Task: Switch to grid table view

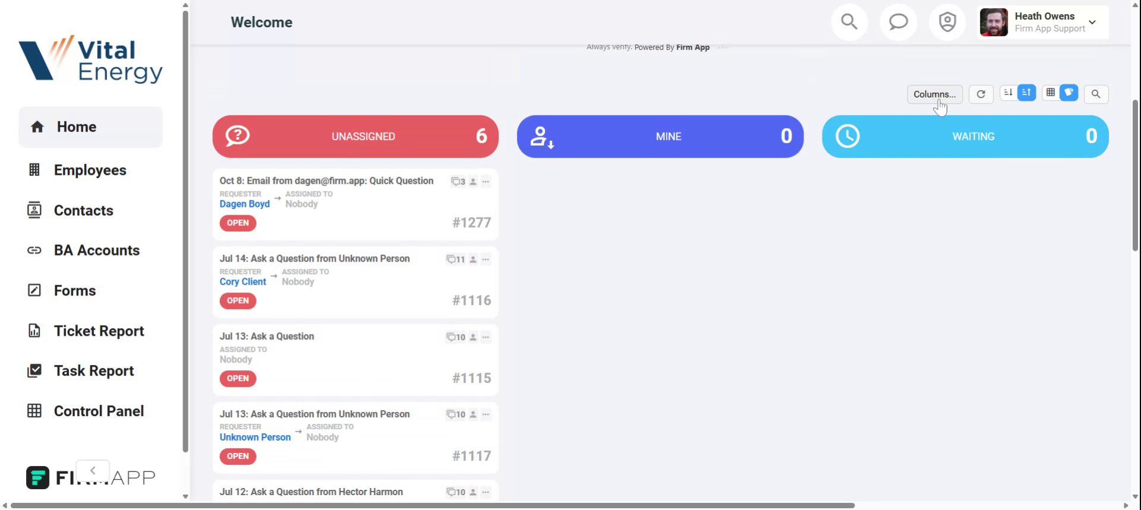Action: click(x=1051, y=93)
